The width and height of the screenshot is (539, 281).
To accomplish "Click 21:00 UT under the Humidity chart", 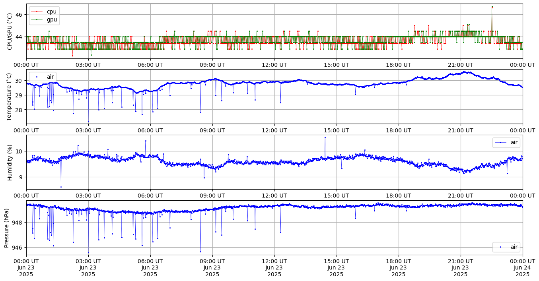I will tap(461, 196).
